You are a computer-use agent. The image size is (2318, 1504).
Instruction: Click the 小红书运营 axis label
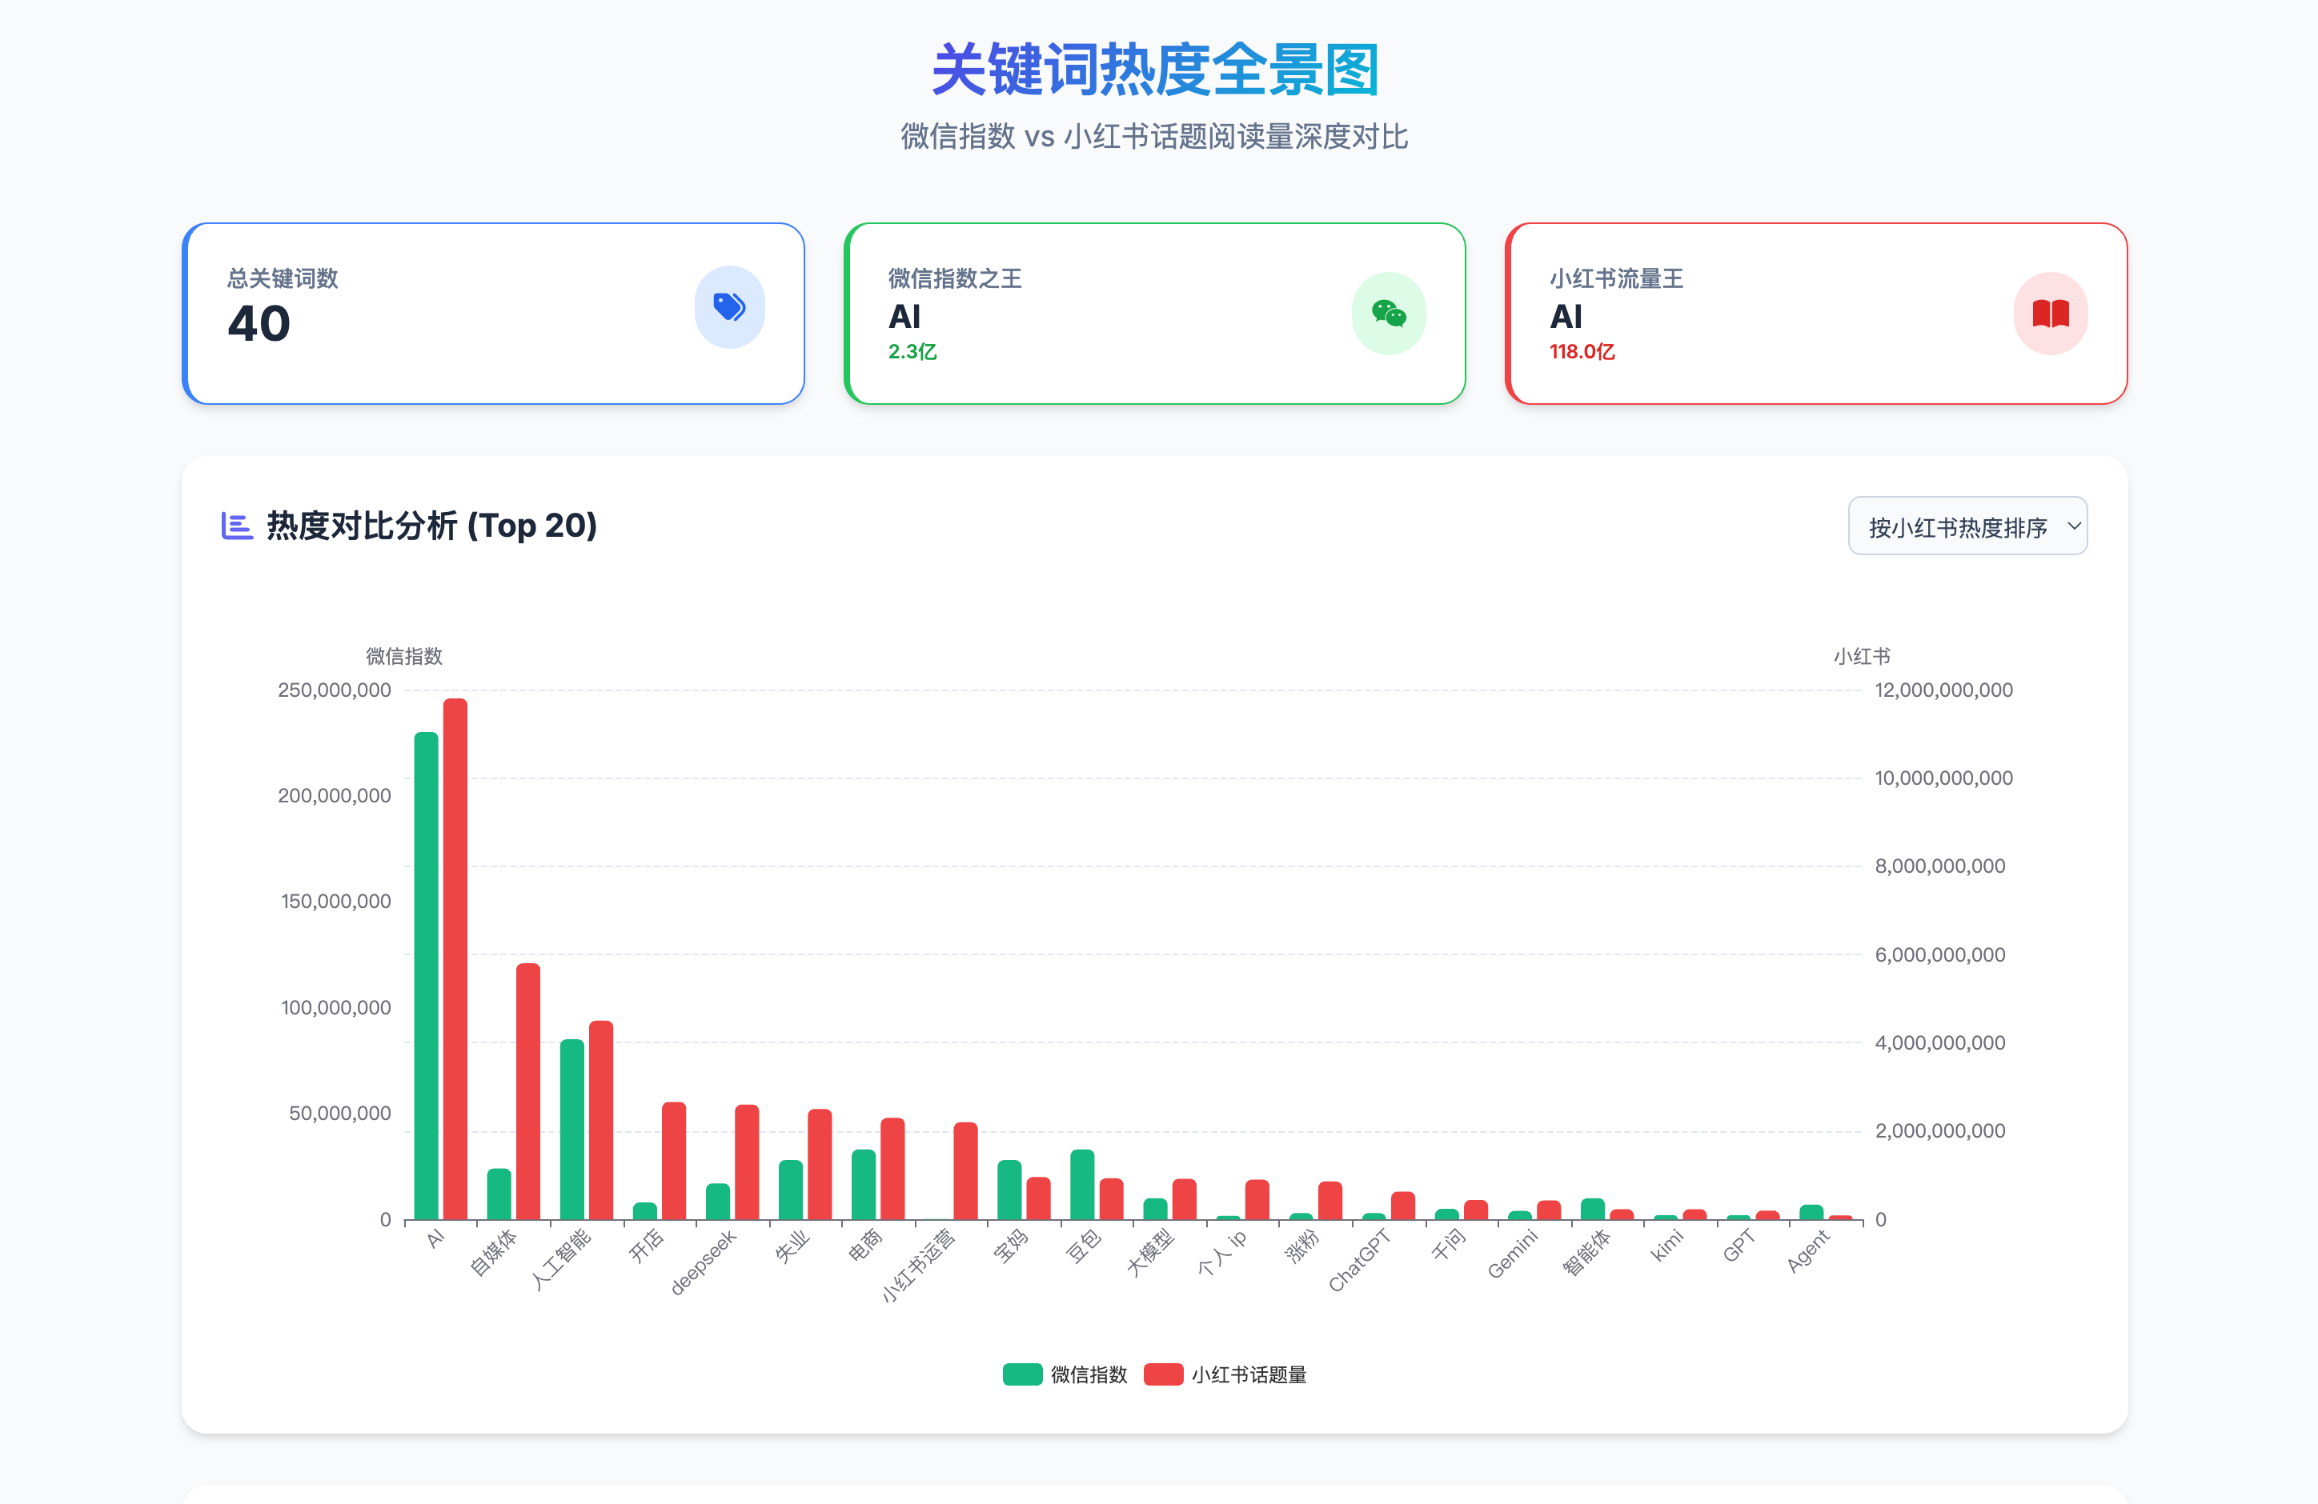pos(918,1265)
